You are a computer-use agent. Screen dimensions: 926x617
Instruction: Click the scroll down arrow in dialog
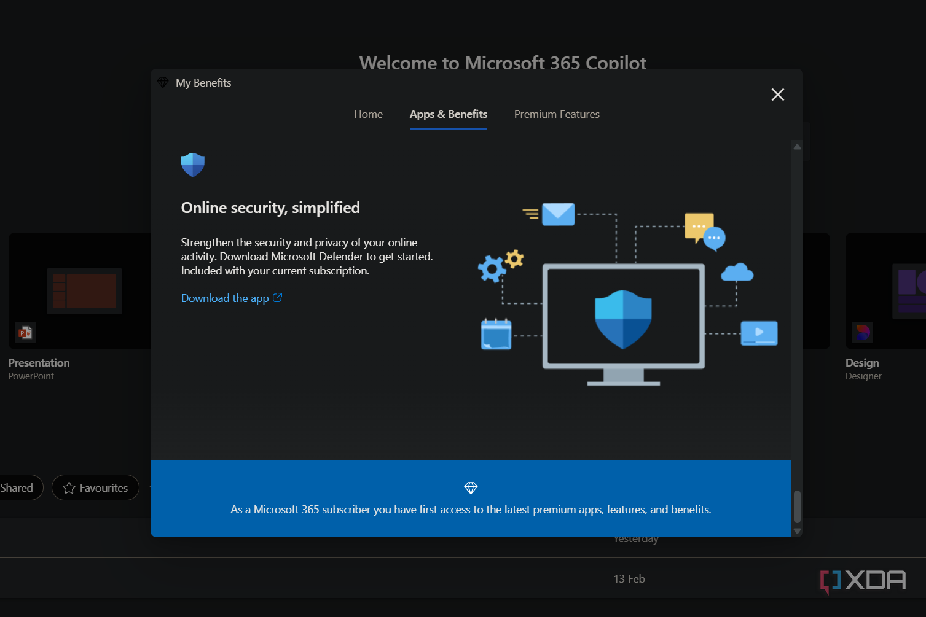tap(797, 531)
